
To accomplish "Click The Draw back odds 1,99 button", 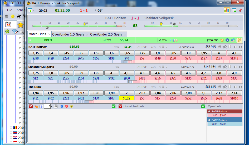I will 111,93.
